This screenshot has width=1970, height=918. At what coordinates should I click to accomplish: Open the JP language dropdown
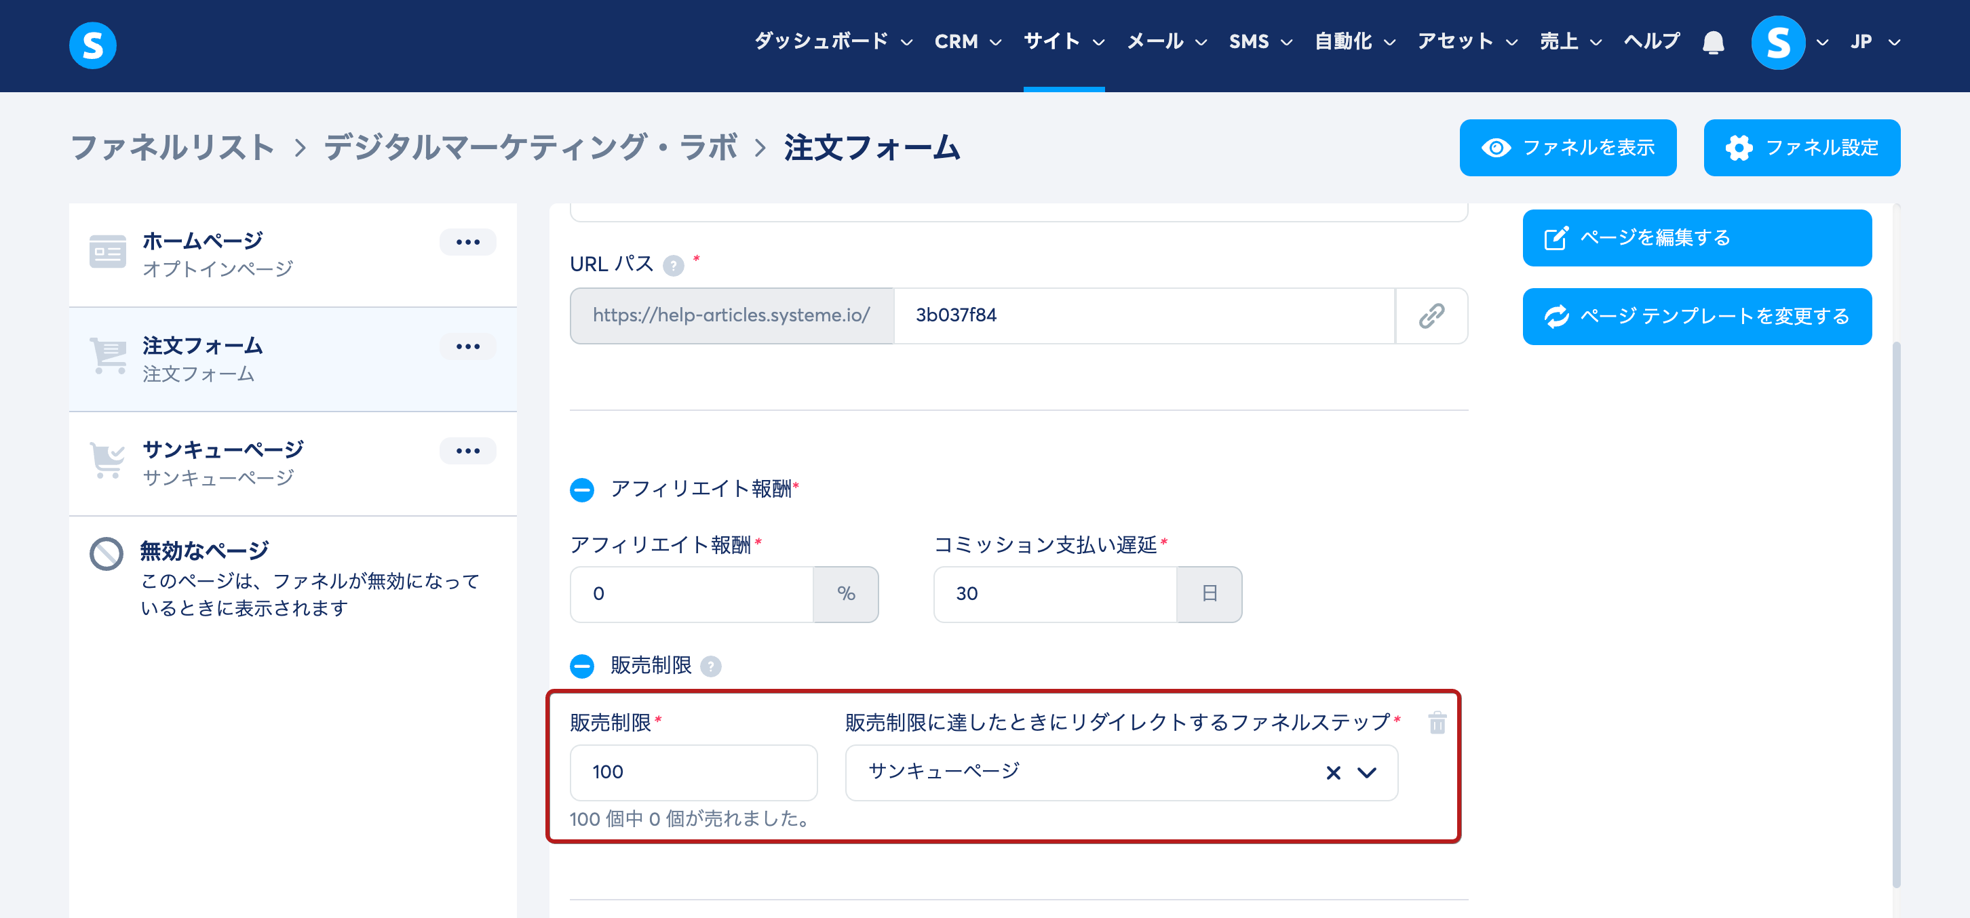point(1874,41)
